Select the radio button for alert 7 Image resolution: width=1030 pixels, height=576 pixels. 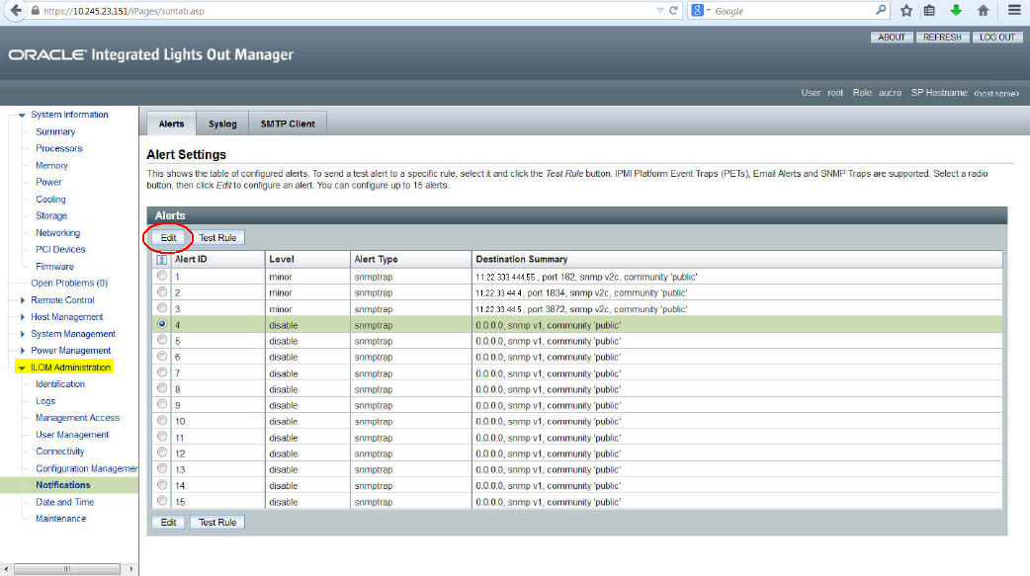click(x=161, y=372)
